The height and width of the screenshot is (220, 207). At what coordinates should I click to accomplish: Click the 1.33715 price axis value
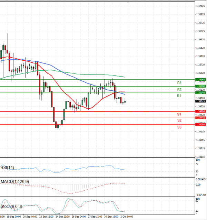200,148
